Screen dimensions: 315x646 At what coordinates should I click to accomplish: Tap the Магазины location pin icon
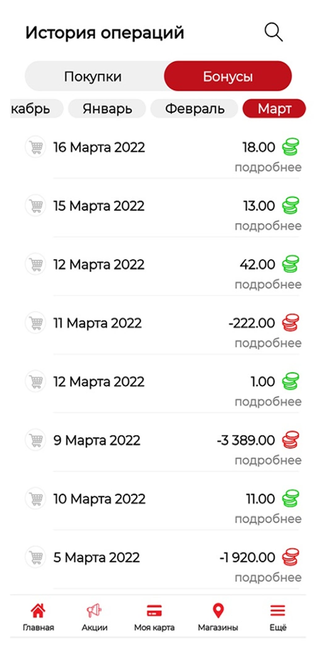pos(218,611)
